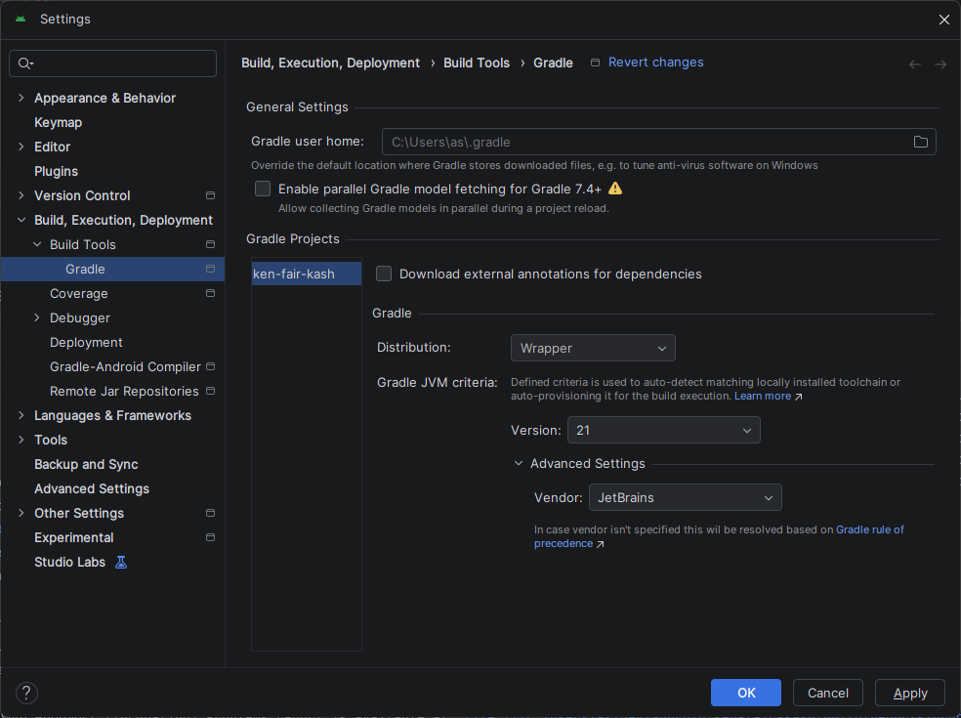
Task: Open Studio Labs settings page
Action: 70,562
